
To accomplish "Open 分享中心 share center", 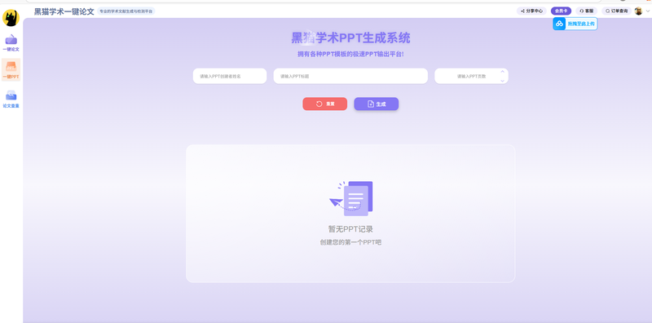I will click(x=532, y=11).
